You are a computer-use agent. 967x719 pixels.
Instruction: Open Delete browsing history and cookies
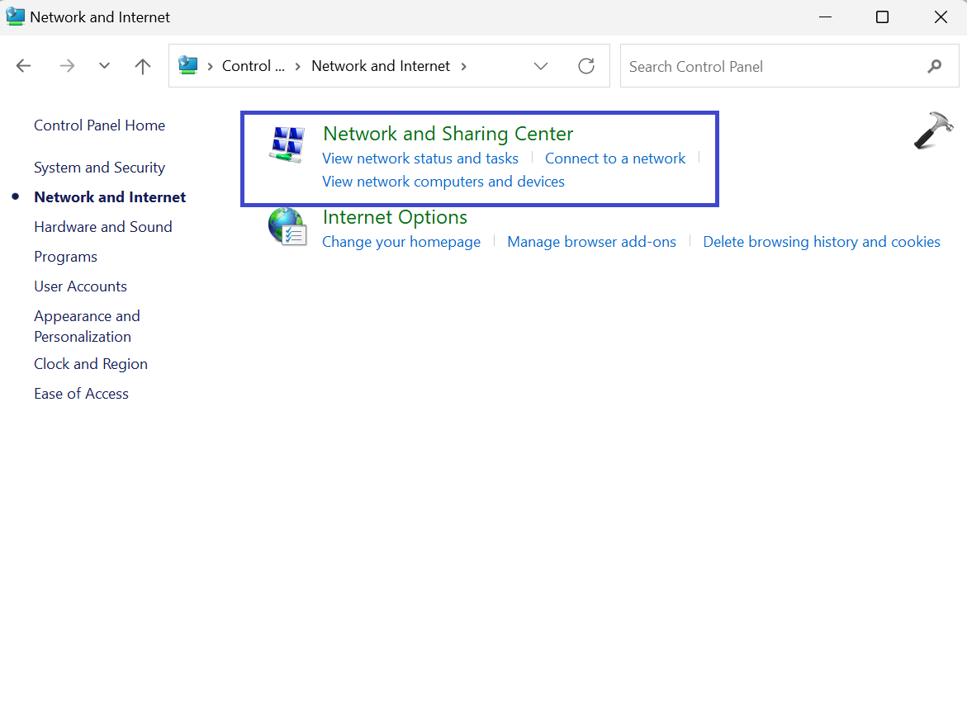822,242
